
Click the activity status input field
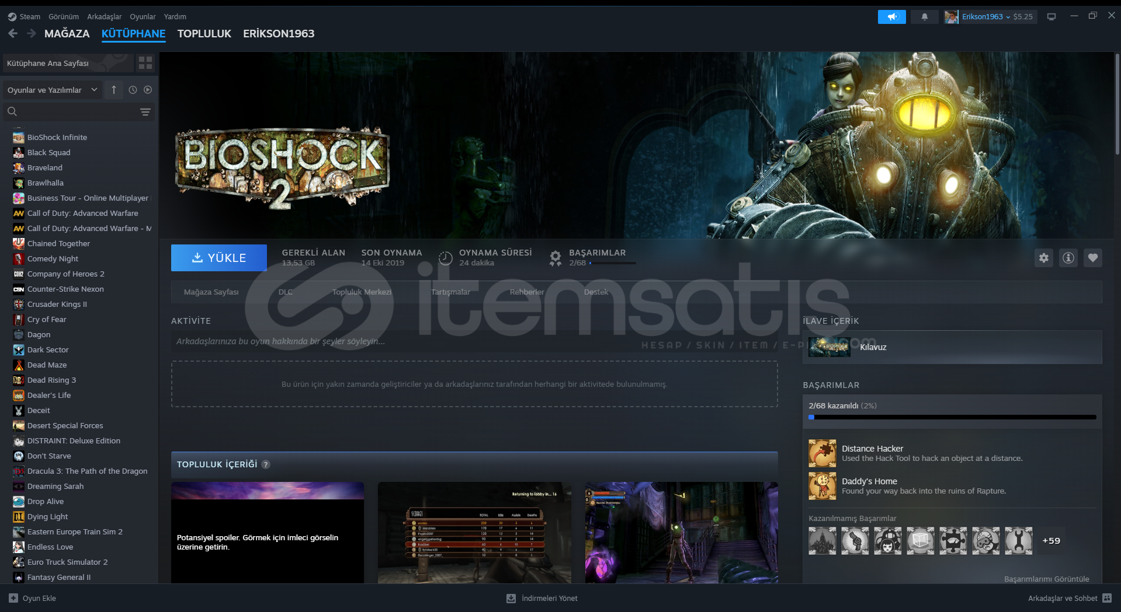[x=474, y=341]
